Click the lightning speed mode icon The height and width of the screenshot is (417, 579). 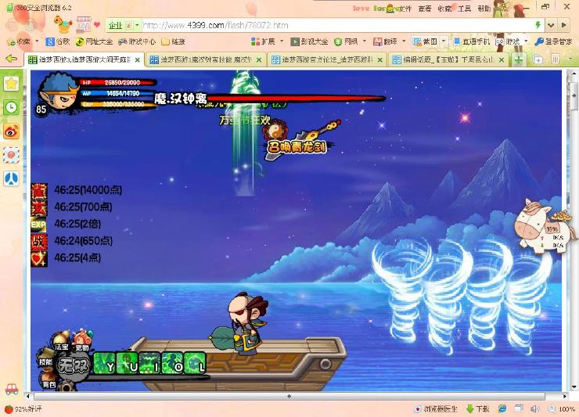[x=538, y=25]
